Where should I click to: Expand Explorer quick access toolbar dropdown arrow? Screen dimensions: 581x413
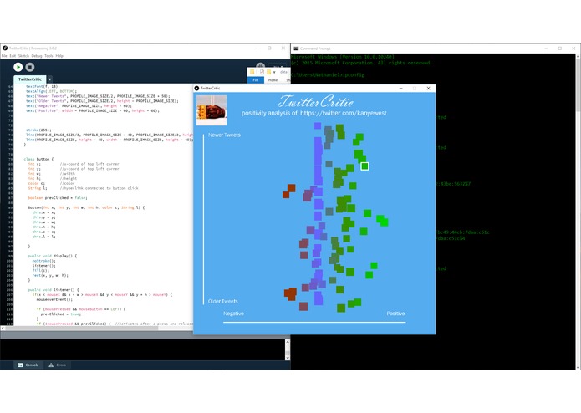click(274, 72)
